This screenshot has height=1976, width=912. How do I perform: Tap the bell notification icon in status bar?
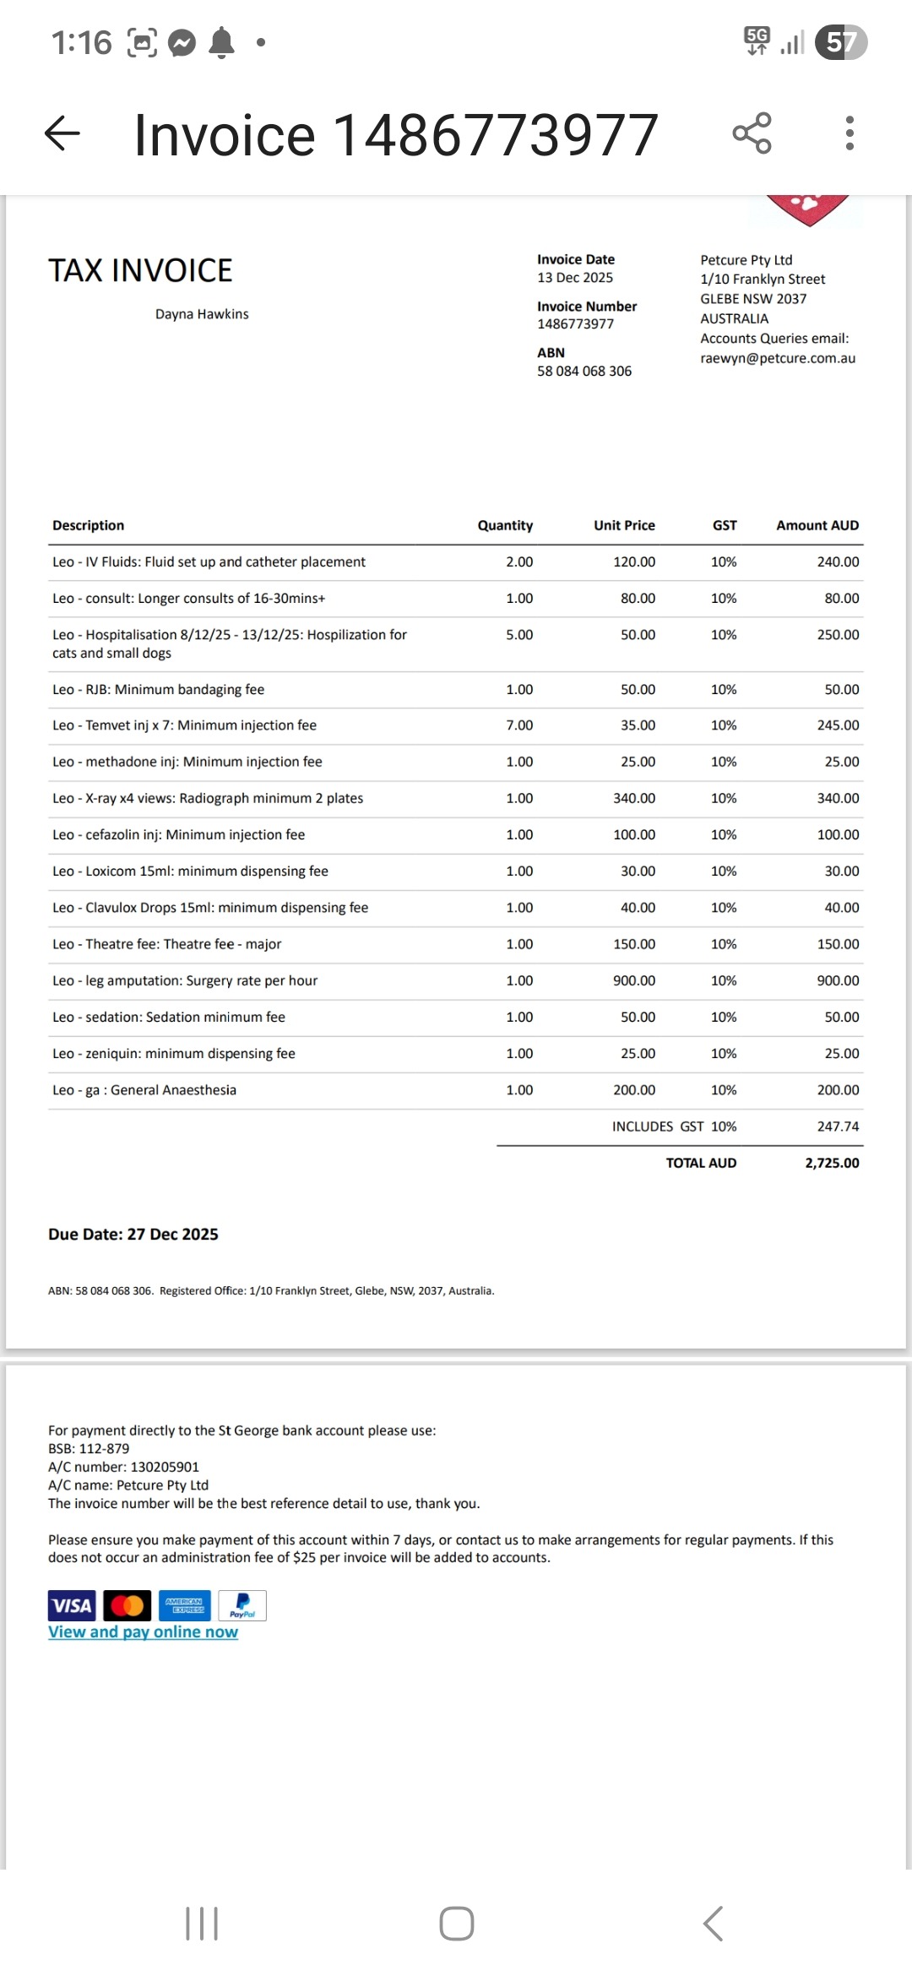pyautogui.click(x=221, y=42)
